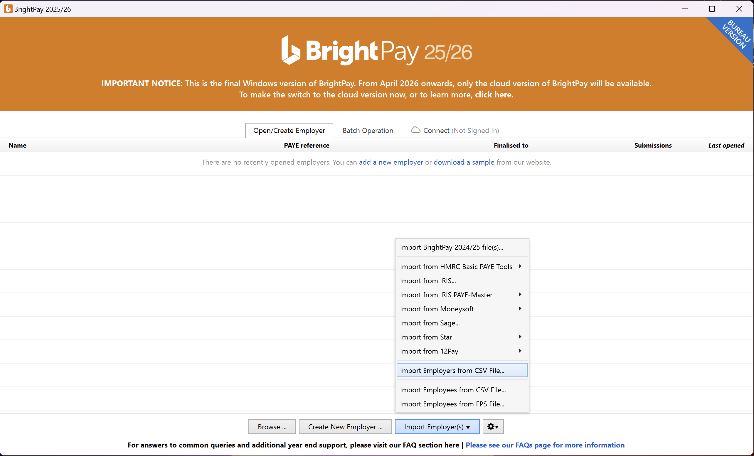Click Create New Employer button
The image size is (754, 456).
click(x=345, y=426)
